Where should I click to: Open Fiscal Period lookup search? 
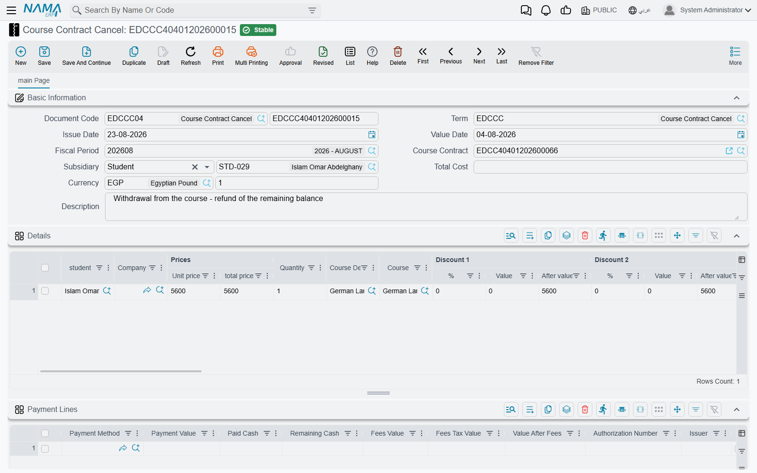372,151
